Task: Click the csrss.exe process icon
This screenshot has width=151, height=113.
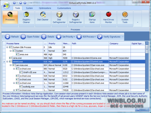Action: click(x=11, y=58)
